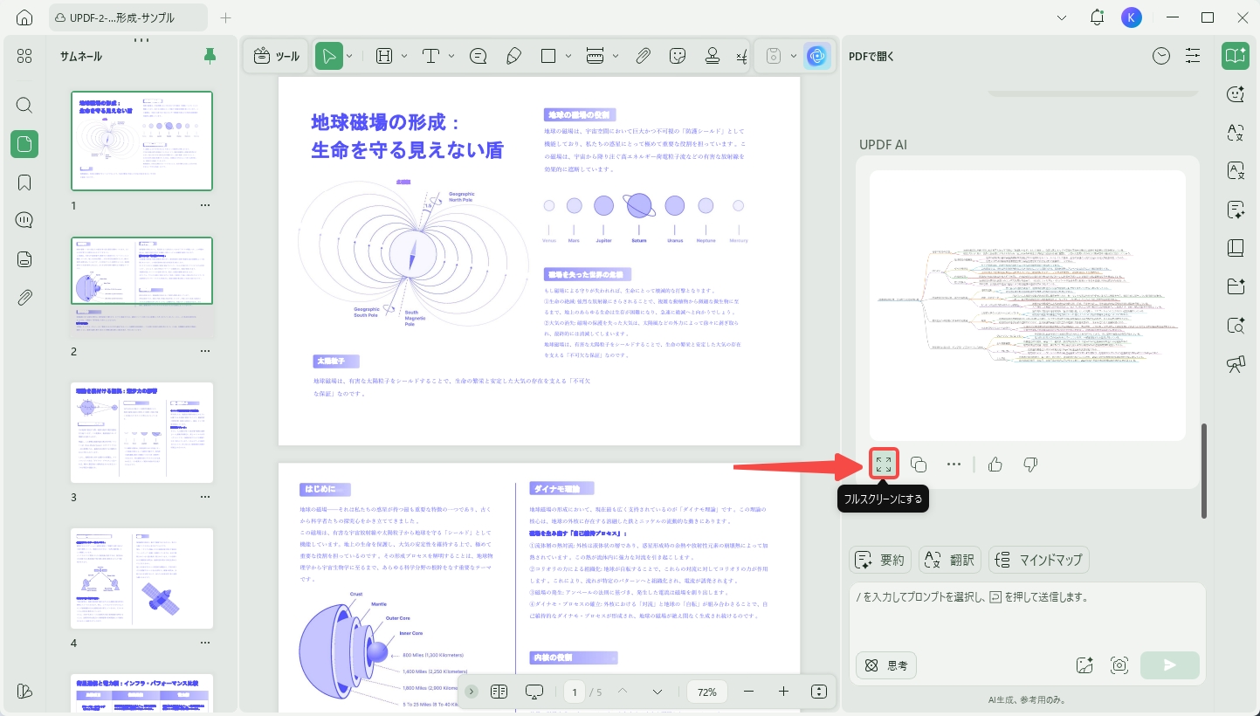Open the bookmarks panel
Screen dimensions: 1260x716
(24, 182)
